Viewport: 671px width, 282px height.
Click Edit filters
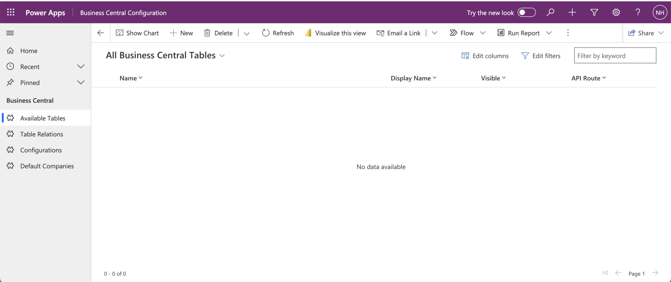pyautogui.click(x=541, y=56)
